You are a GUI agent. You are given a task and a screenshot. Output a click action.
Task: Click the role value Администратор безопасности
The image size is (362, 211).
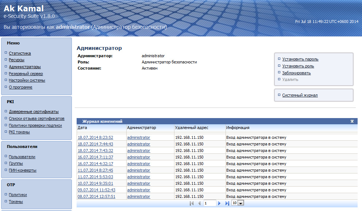(169, 62)
